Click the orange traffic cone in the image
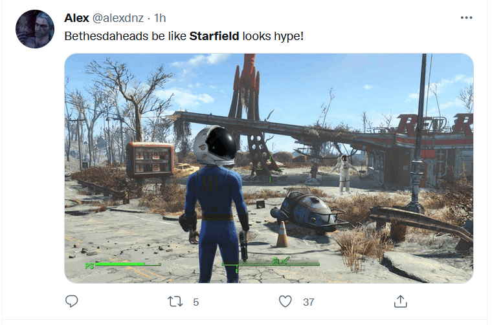Image resolution: width=492 pixels, height=325 pixels. [x=282, y=234]
